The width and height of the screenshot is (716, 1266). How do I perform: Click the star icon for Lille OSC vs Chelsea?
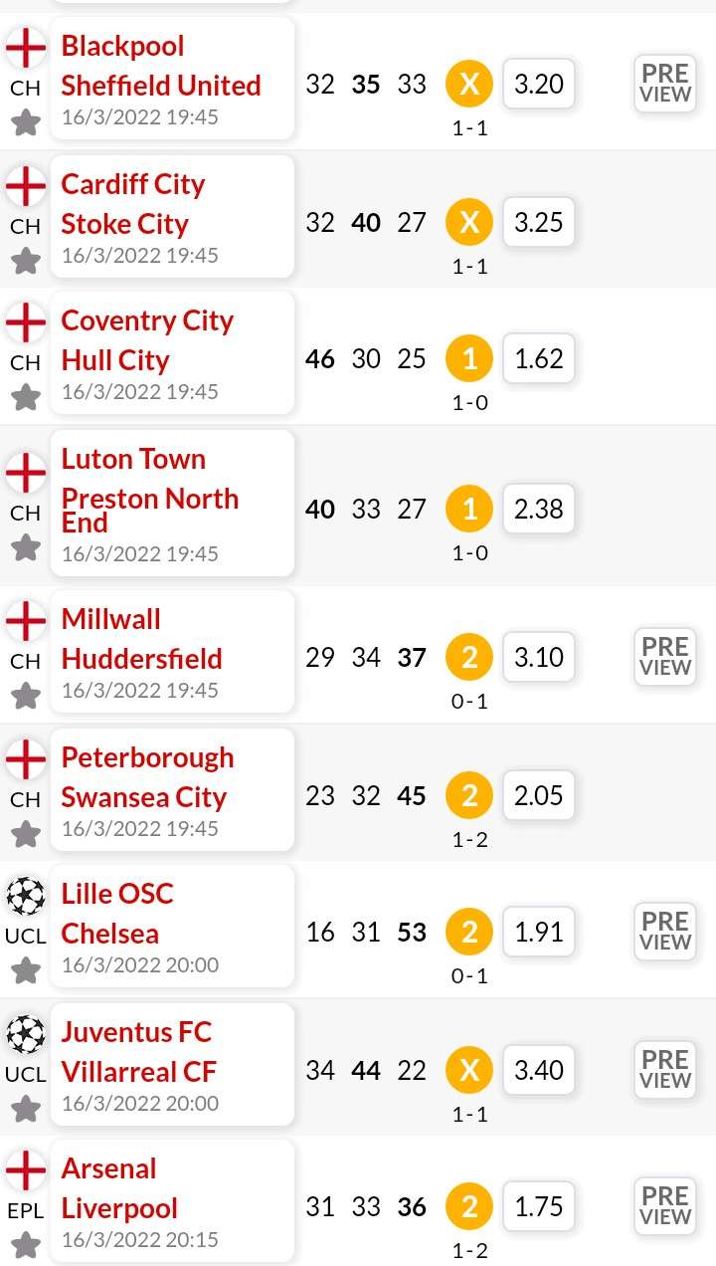[26, 969]
